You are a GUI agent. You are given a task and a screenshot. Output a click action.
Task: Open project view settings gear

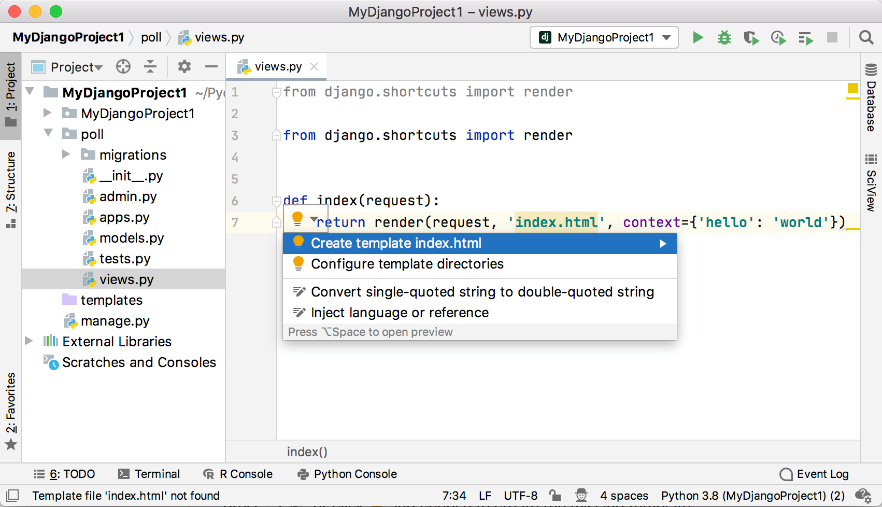pos(184,66)
